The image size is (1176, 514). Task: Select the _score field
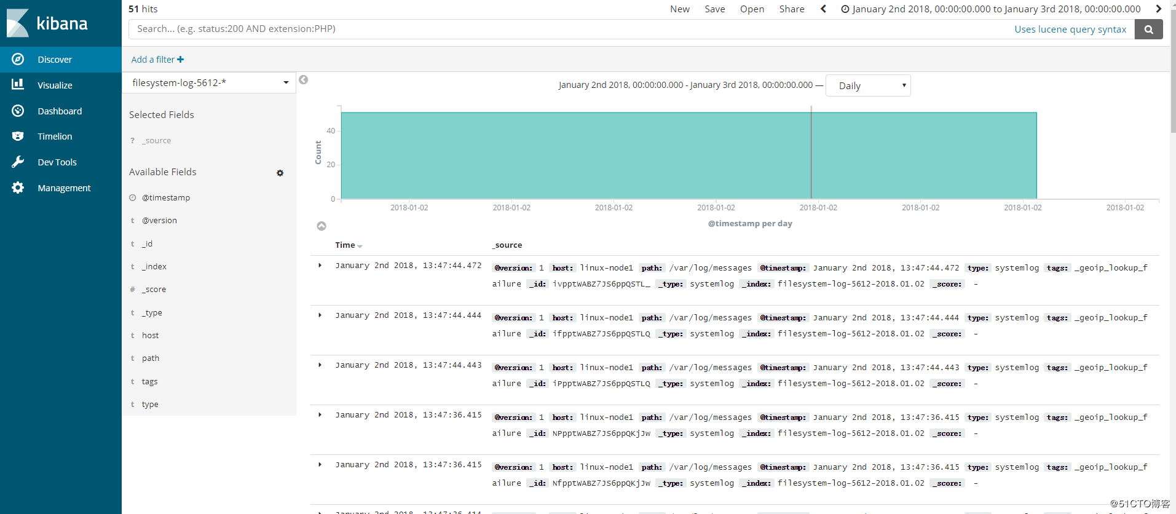click(154, 289)
